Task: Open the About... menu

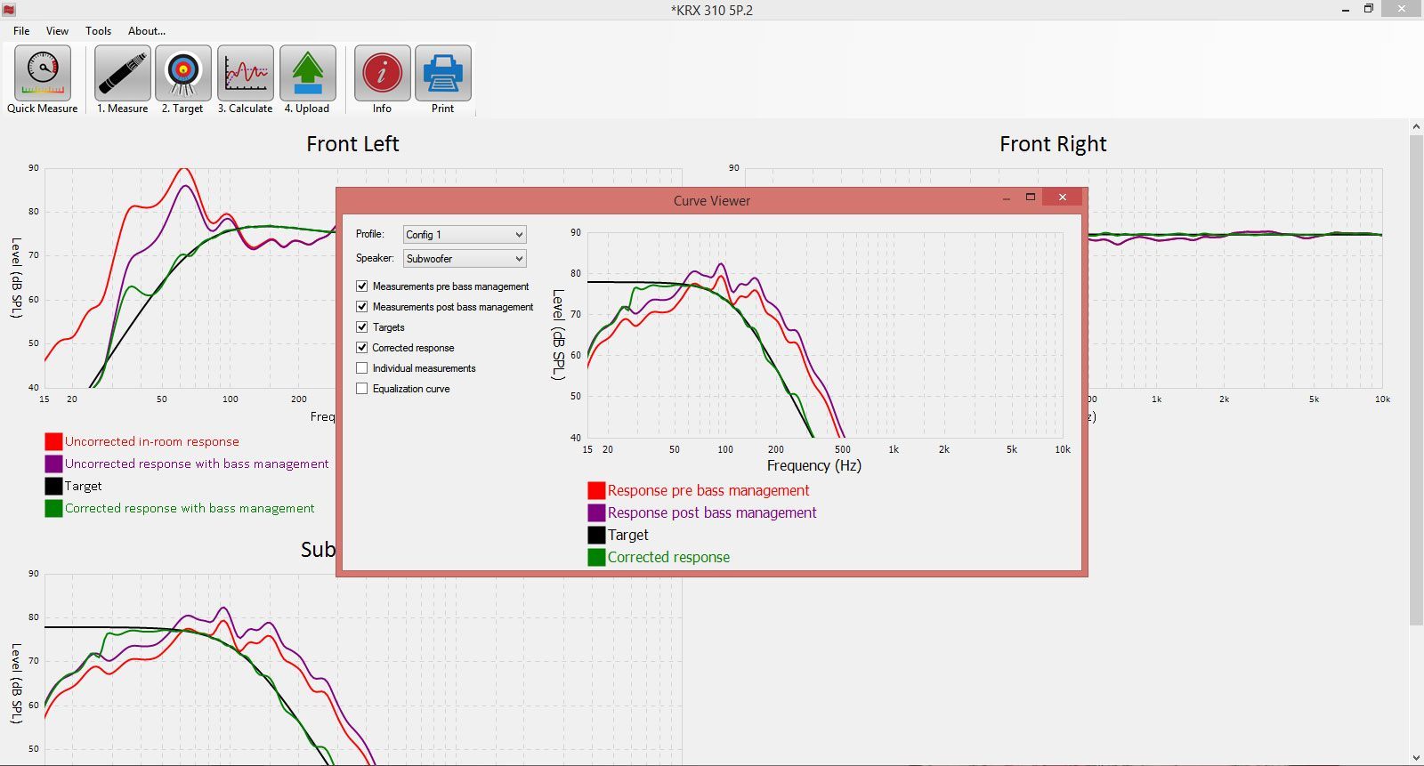Action: 147,31
